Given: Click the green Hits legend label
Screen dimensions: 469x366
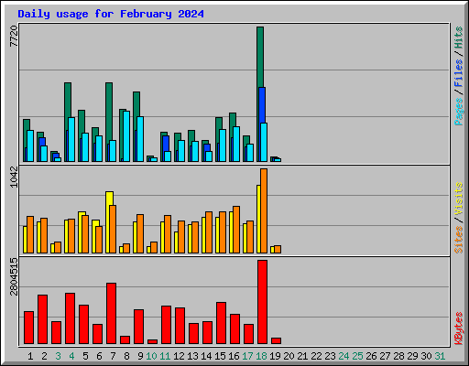Looking at the screenshot, I should pos(459,38).
